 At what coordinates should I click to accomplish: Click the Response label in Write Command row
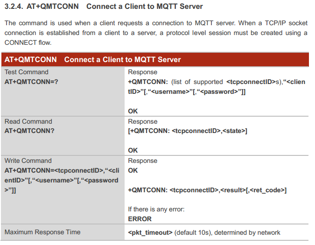pyautogui.click(x=142, y=161)
